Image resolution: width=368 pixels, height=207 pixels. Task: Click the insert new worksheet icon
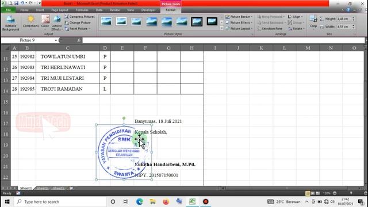point(71,188)
